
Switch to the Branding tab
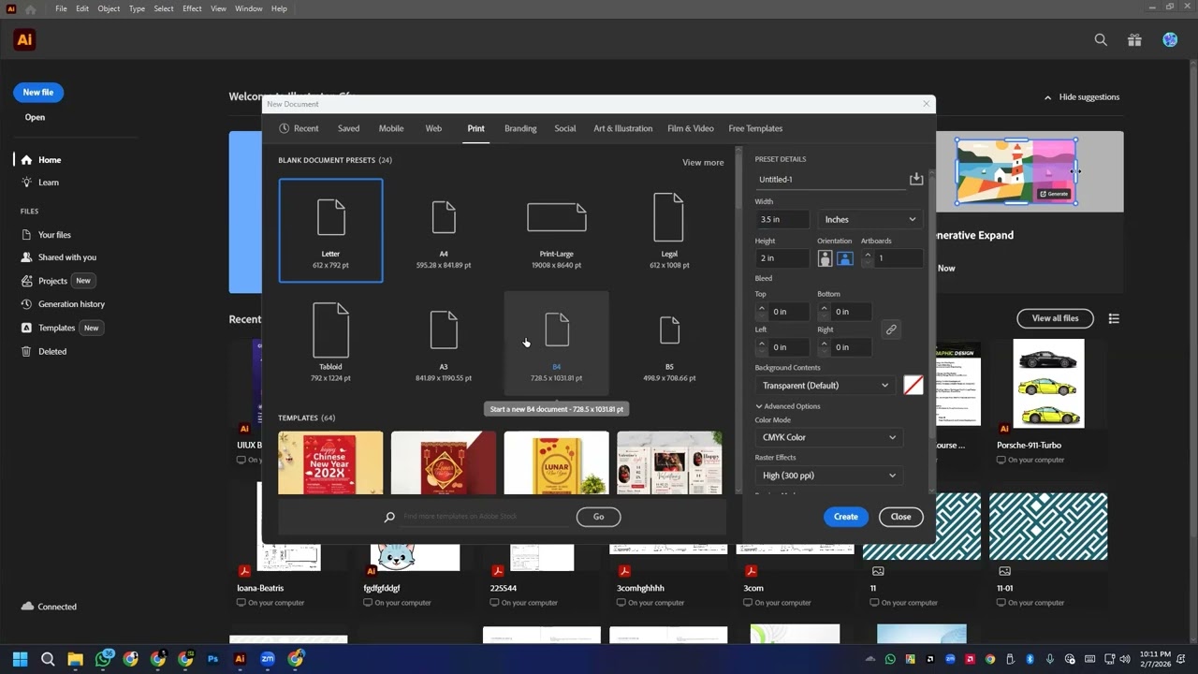tap(520, 128)
